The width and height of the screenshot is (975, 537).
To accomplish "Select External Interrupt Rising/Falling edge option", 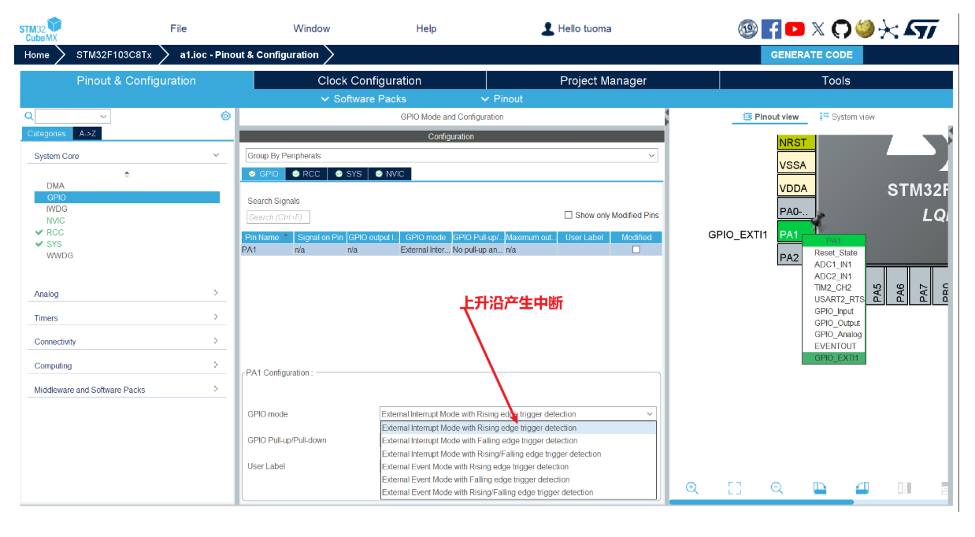I will (x=518, y=454).
